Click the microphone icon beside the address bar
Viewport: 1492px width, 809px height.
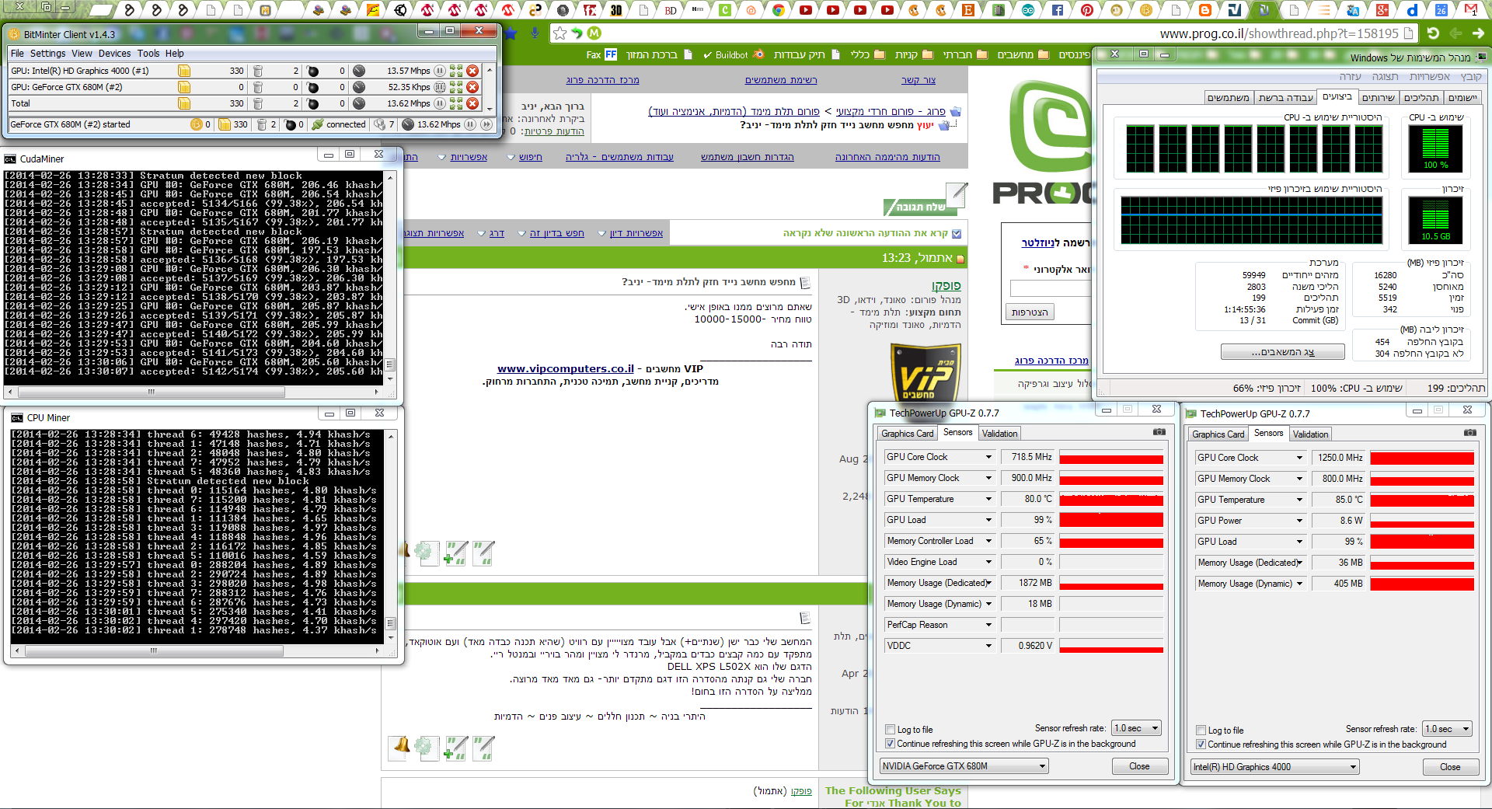[x=535, y=33]
